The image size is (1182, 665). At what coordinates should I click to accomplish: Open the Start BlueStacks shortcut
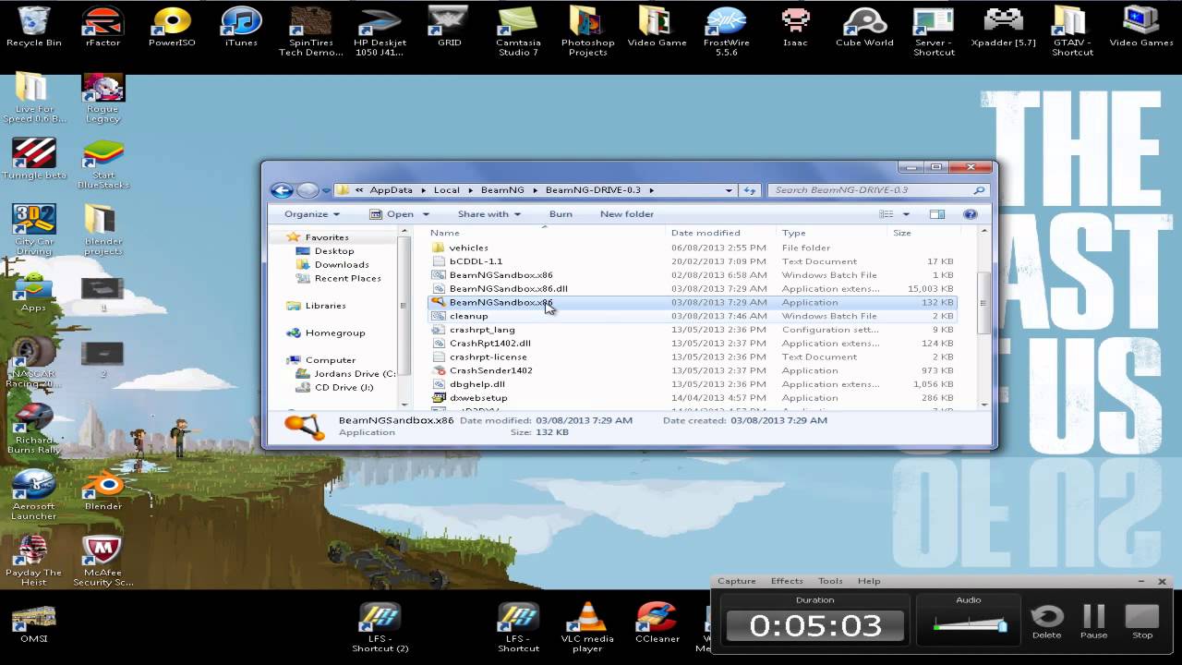[103, 163]
